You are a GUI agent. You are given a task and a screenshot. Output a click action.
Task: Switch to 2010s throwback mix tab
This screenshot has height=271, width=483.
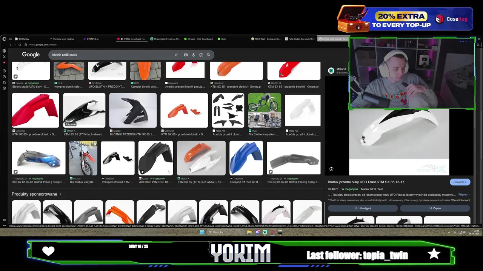[132, 39]
